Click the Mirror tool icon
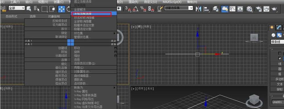Screen dimensions: 284x109 198,9
